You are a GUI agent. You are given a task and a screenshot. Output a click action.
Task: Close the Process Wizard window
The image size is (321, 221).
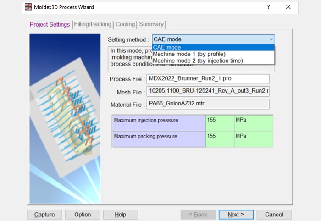(x=288, y=7)
